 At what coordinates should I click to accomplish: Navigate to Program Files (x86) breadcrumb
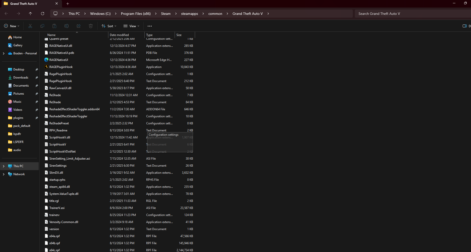tap(136, 14)
